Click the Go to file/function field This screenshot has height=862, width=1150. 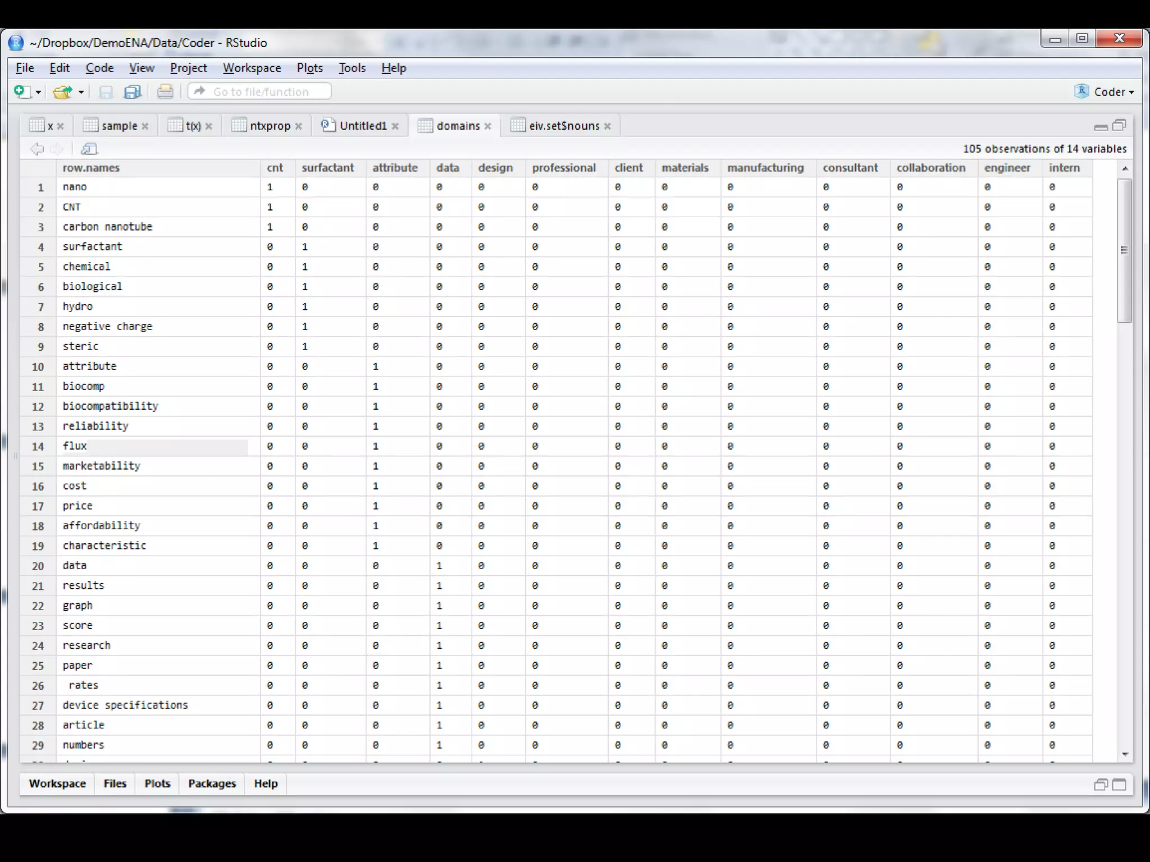click(261, 91)
